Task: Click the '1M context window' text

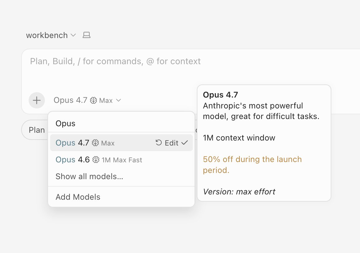Action: pos(239,138)
